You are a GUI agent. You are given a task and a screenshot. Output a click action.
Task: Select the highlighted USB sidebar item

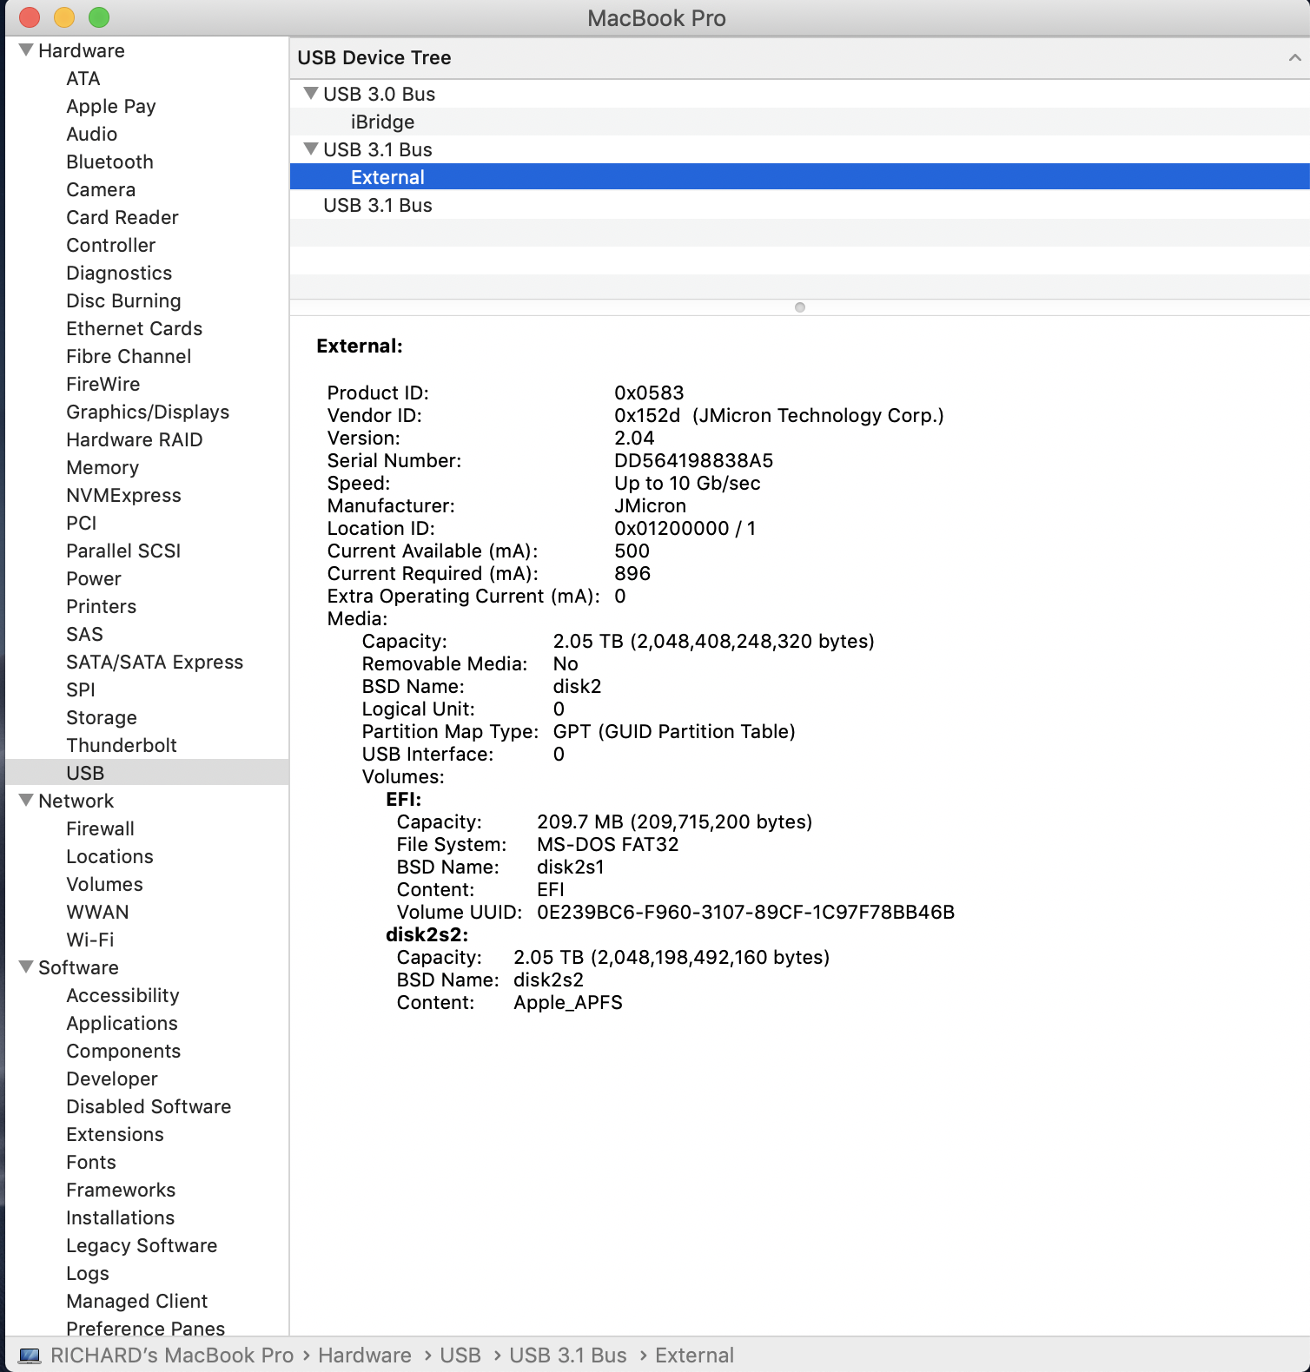click(x=147, y=772)
